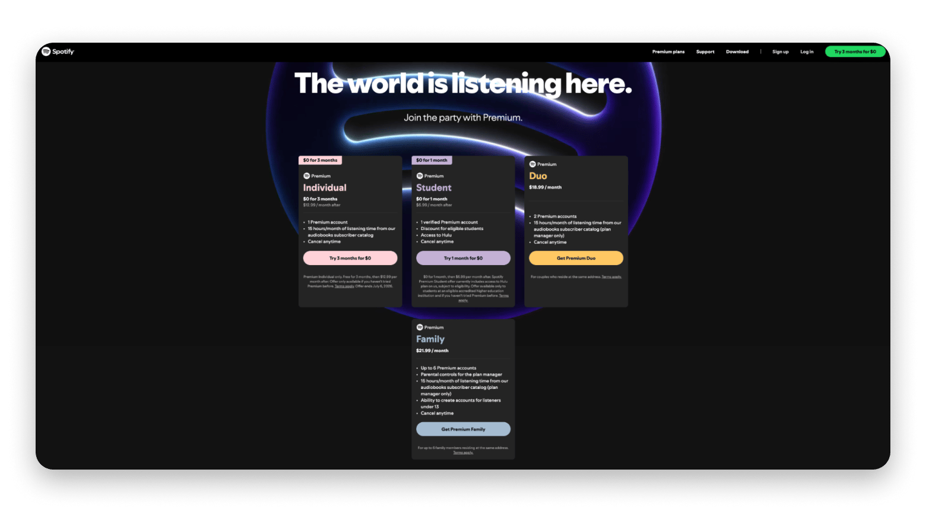Click the 2 Premium accounts bullet
Image resolution: width=926 pixels, height=517 pixels.
[555, 216]
